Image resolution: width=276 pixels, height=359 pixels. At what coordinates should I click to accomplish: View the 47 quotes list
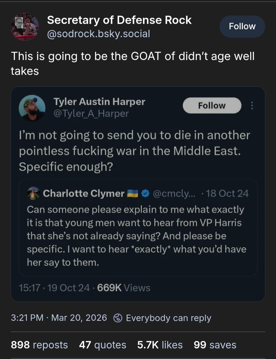tap(102, 345)
